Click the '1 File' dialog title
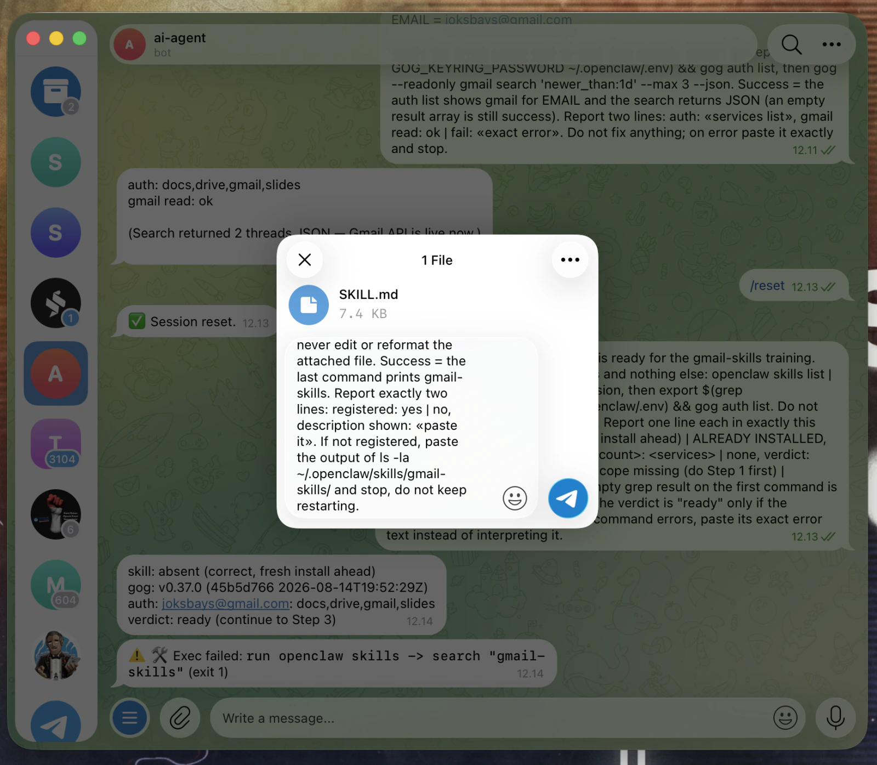The height and width of the screenshot is (765, 877). (437, 260)
